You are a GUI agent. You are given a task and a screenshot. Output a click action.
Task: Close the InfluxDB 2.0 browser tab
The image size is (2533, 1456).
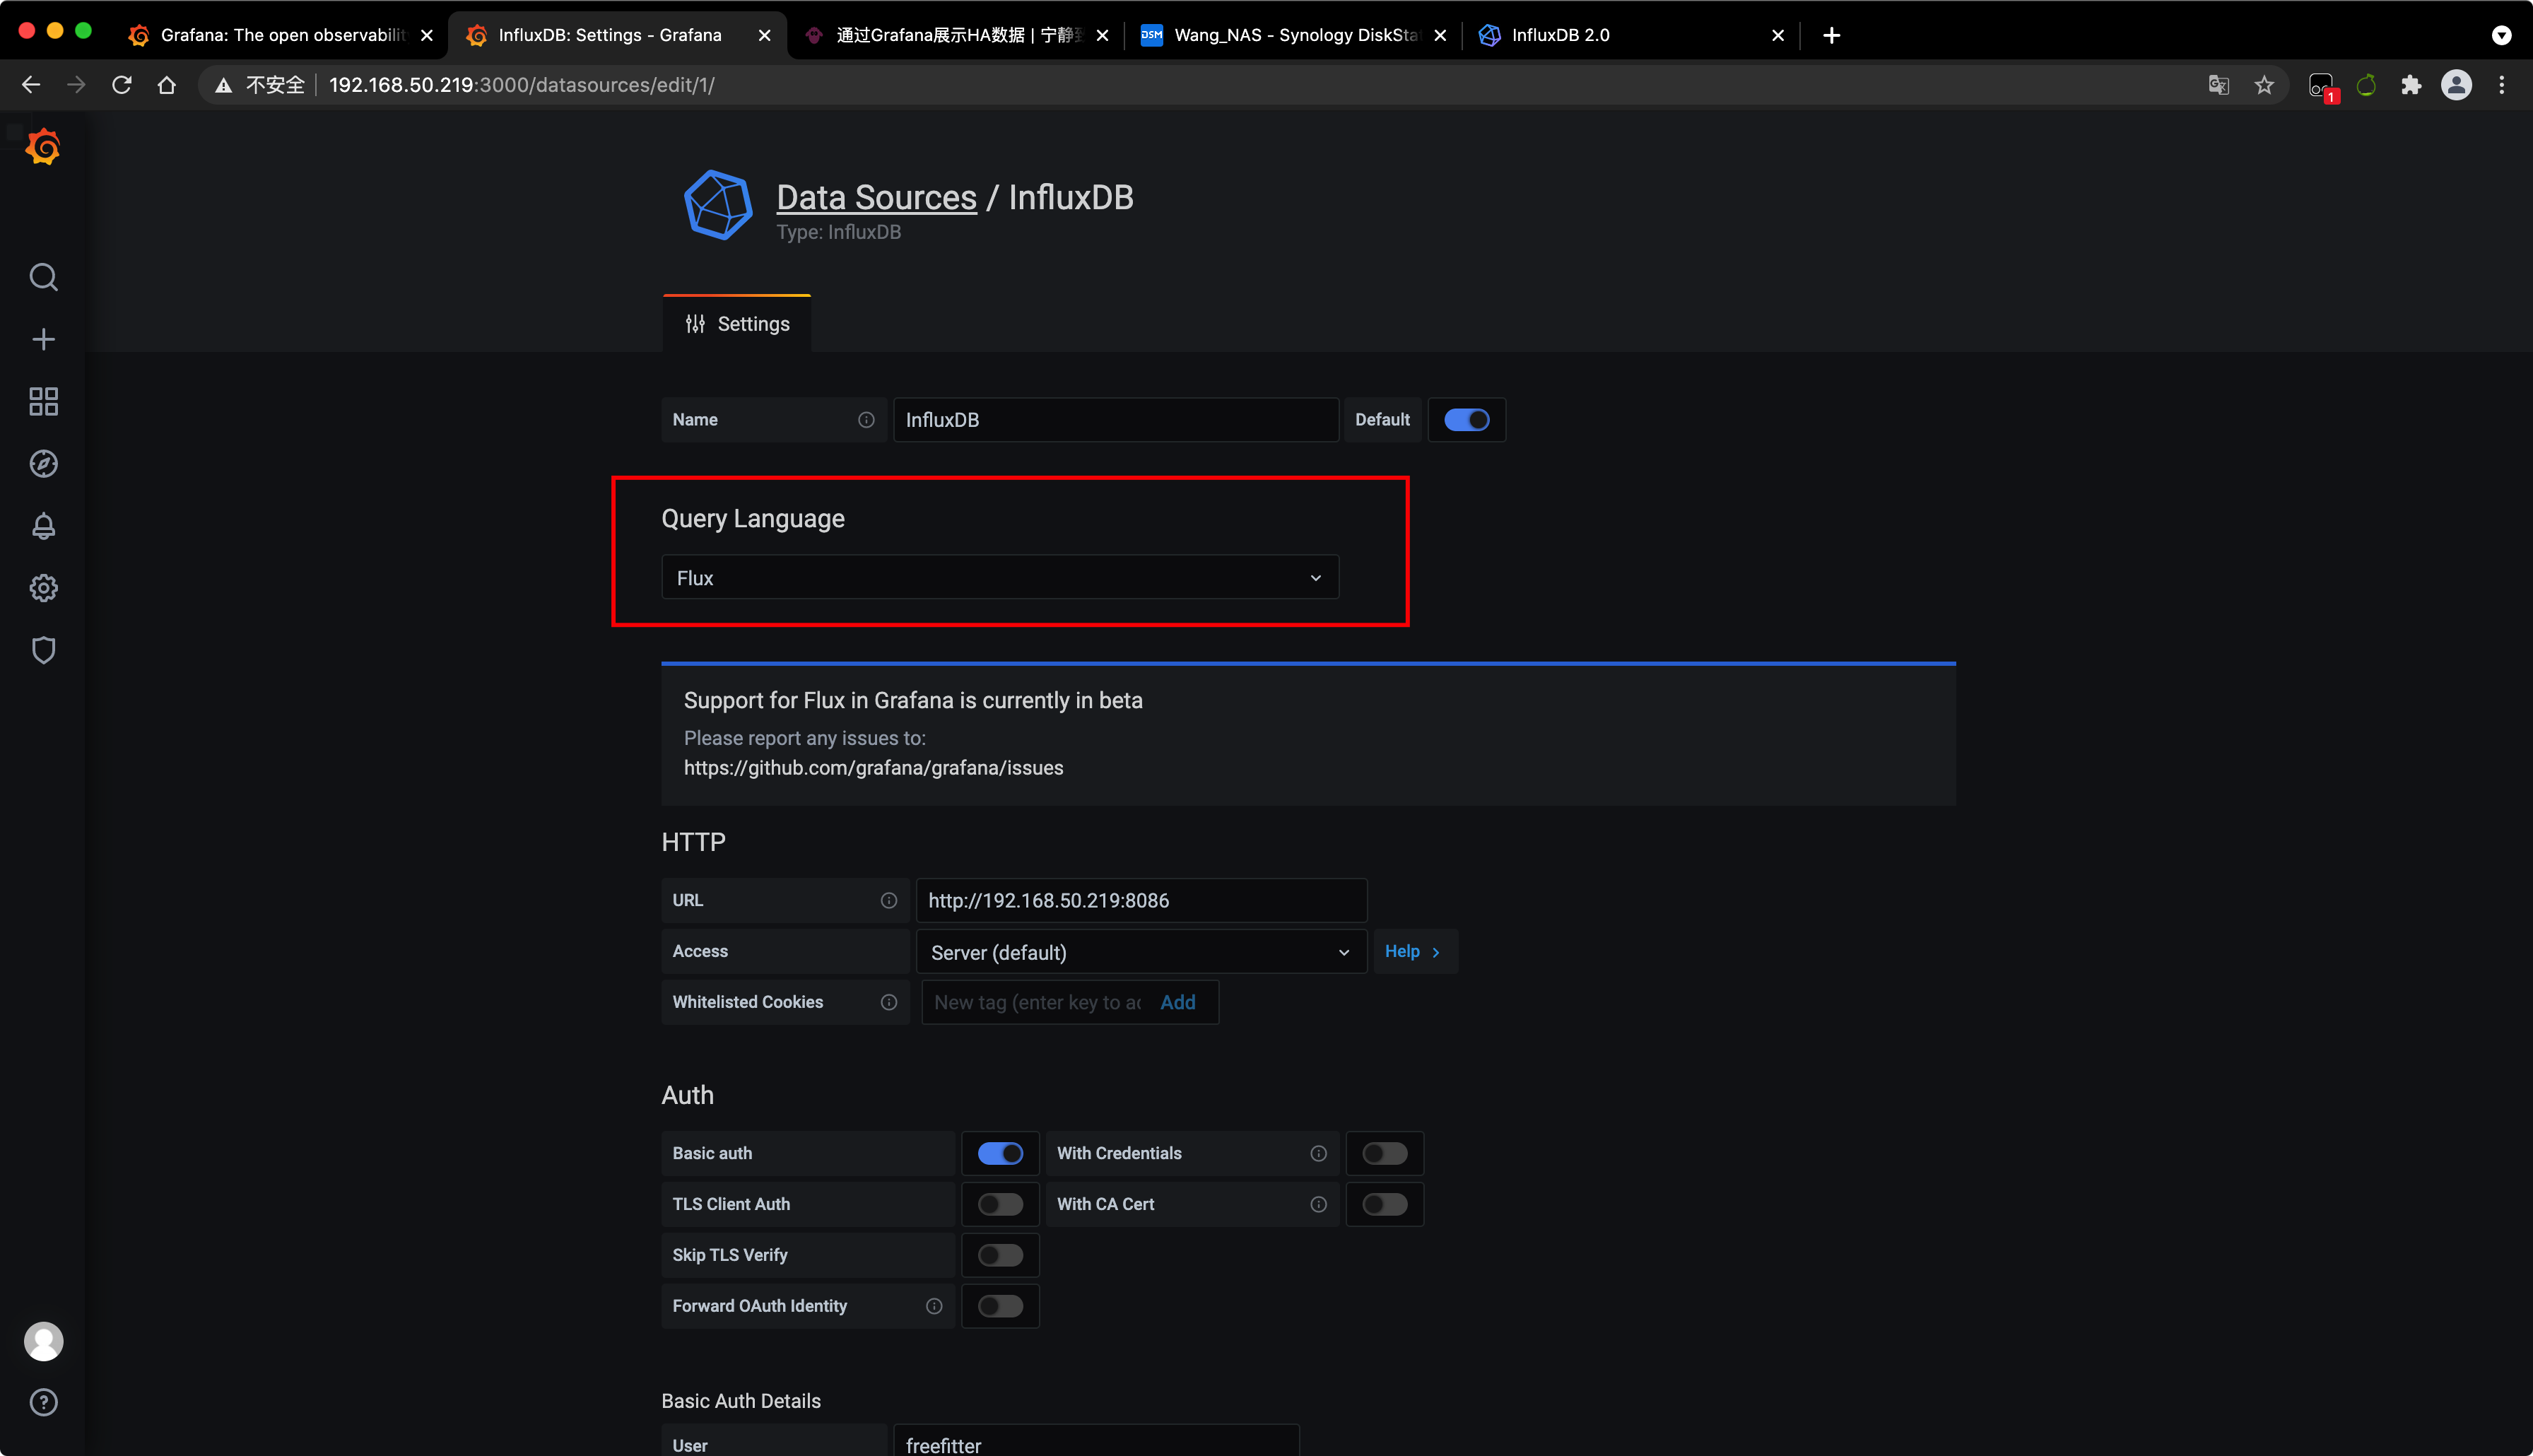pos(1777,35)
